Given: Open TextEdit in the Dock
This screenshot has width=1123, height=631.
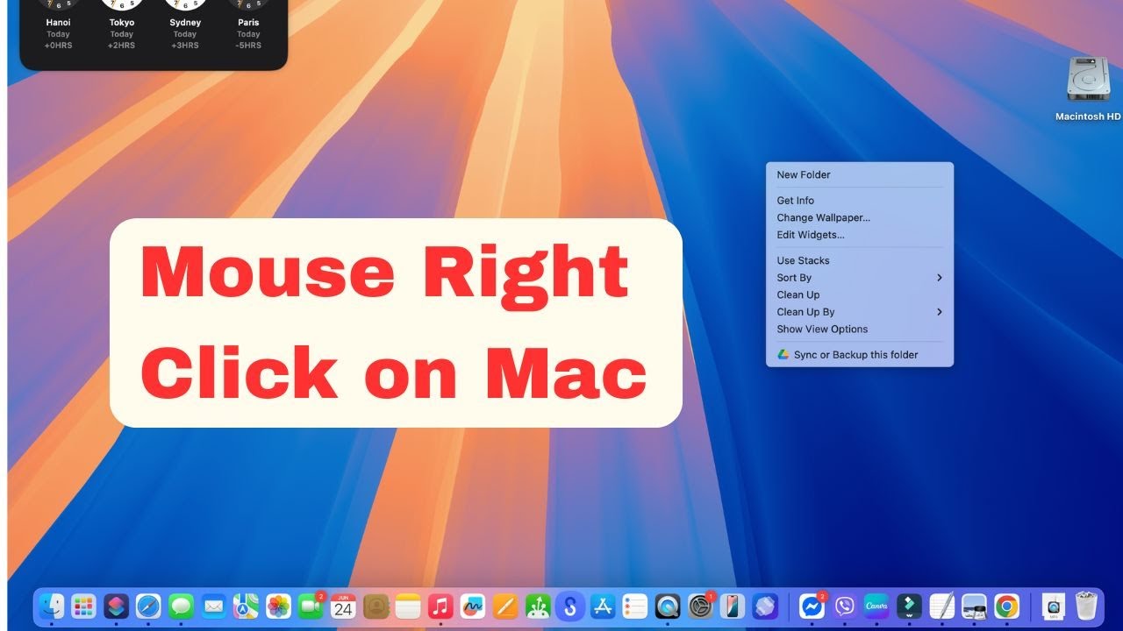Looking at the screenshot, I should pyautogui.click(x=942, y=606).
